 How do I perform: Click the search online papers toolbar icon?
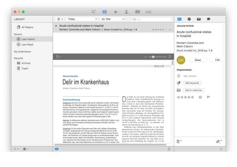(x=93, y=12)
